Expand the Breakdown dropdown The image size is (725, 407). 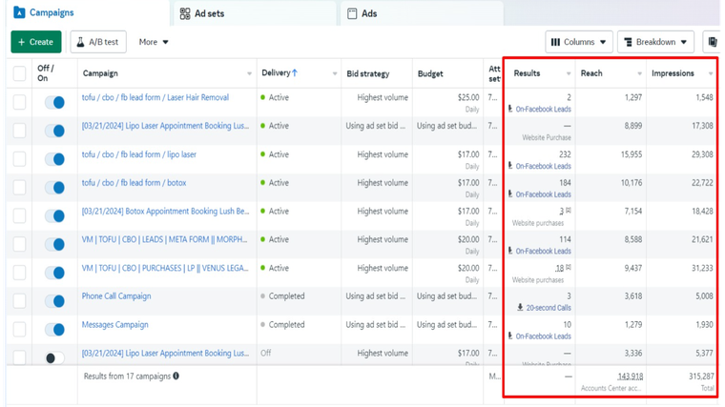(x=655, y=42)
